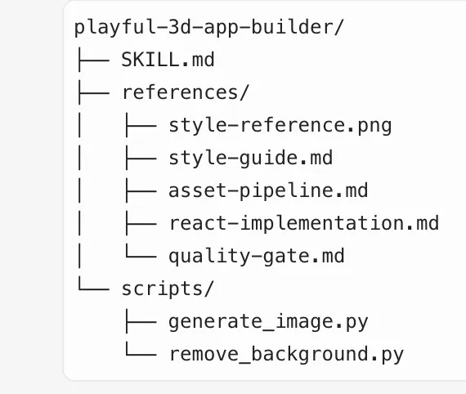Click the scripts/ folder name
The height and width of the screenshot is (394, 466).
click(x=168, y=289)
